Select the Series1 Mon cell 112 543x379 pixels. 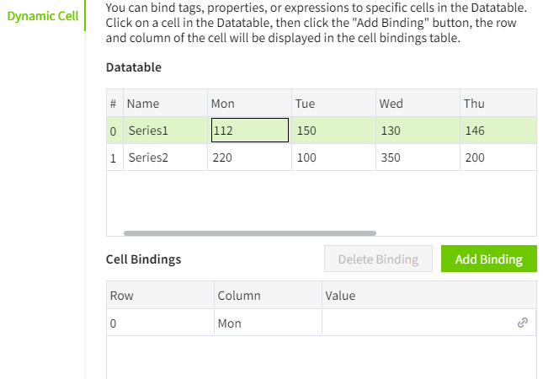coord(249,131)
